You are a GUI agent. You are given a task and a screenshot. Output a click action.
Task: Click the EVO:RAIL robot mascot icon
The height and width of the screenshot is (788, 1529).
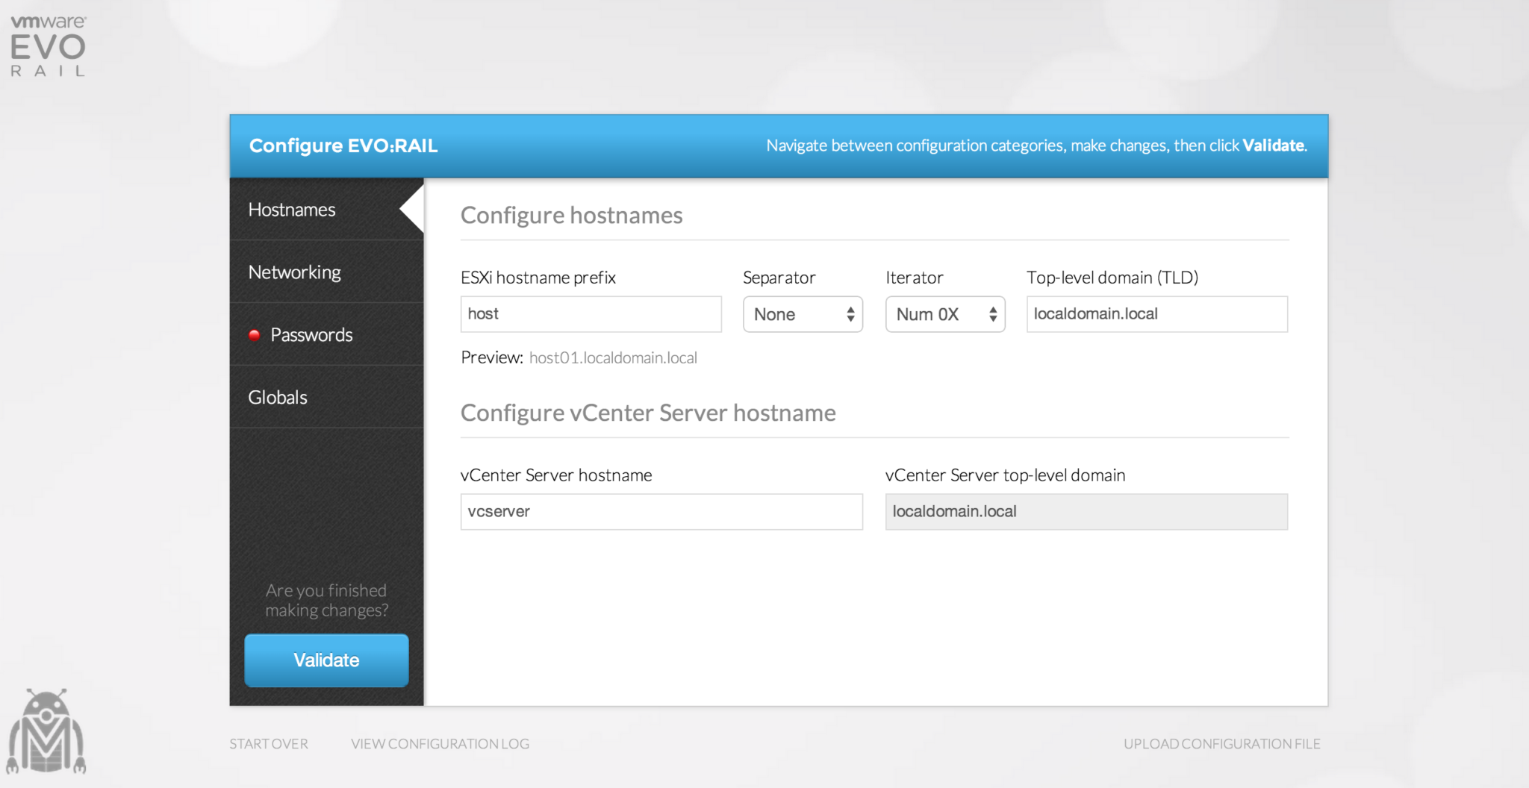46,731
